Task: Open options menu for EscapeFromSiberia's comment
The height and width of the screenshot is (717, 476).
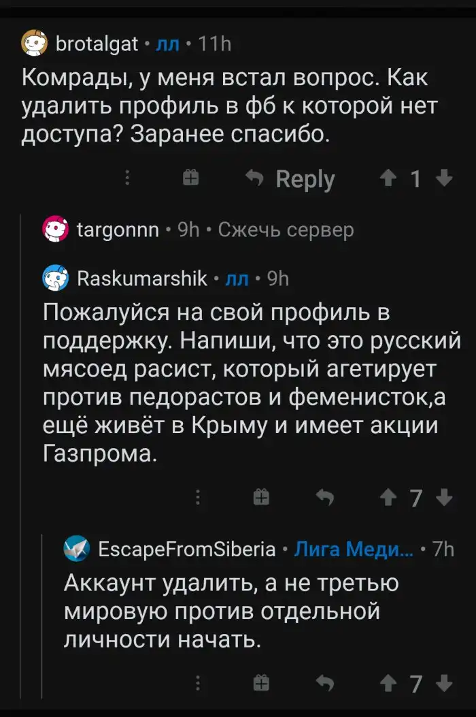Action: point(198,682)
